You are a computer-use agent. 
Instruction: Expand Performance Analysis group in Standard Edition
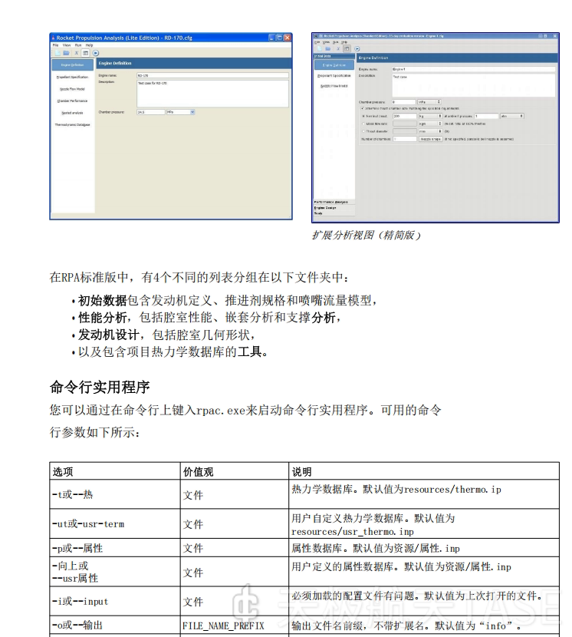[334, 202]
